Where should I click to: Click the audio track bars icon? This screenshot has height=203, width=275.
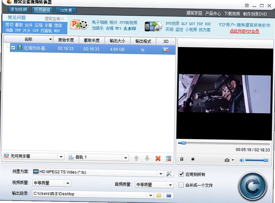pos(71,157)
